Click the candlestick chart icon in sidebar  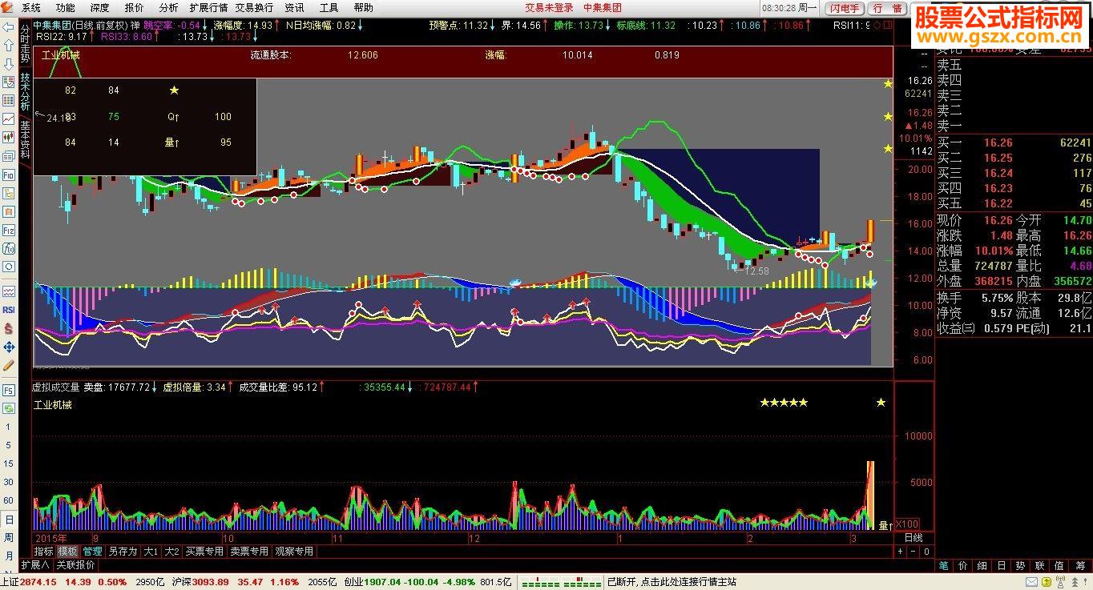click(8, 137)
